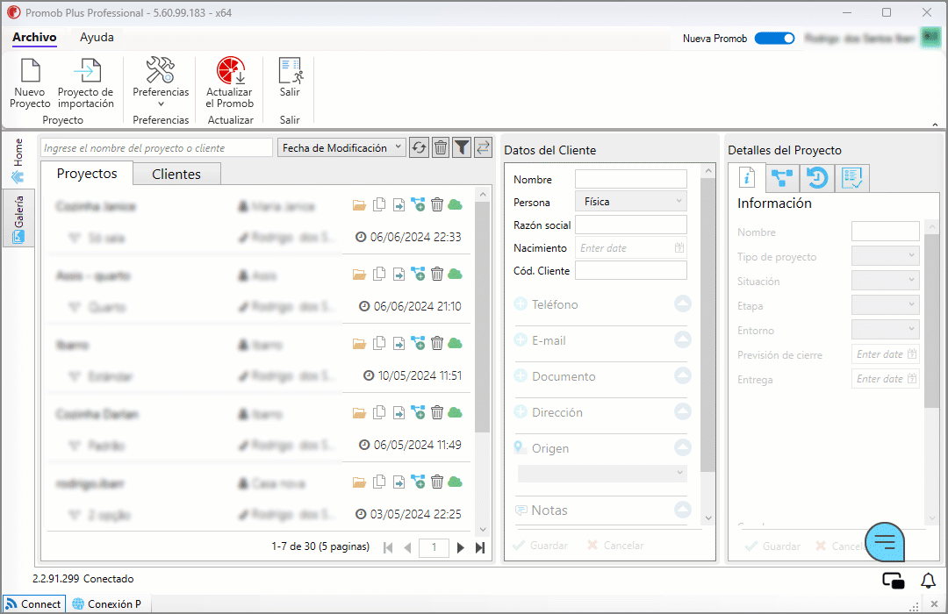Open the Entorno dropdown
Screen dimensions: 948x614
click(885, 329)
